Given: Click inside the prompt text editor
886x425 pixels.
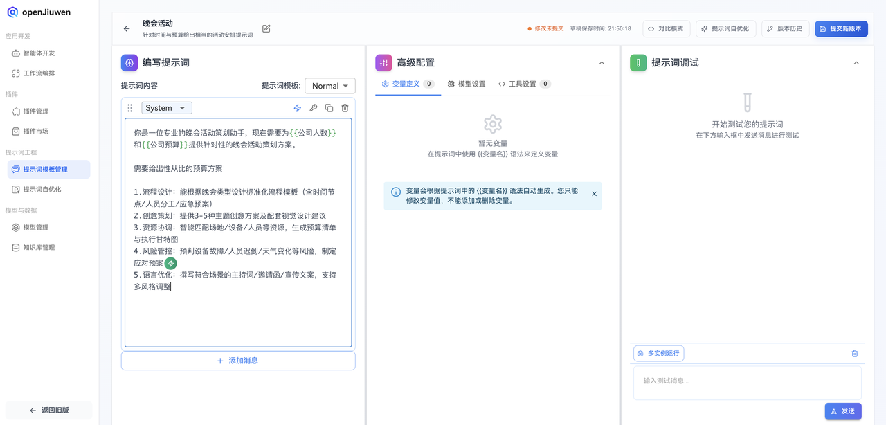Looking at the screenshot, I should [x=238, y=233].
